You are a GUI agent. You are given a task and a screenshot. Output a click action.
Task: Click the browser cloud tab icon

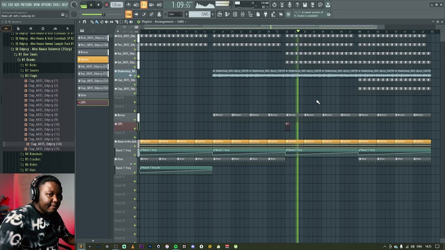[x=55, y=28]
